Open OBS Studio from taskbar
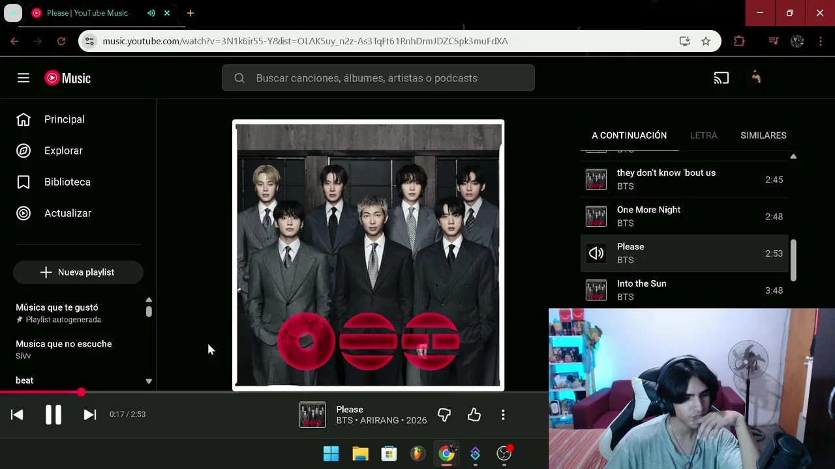Viewport: 835px width, 469px height. pyautogui.click(x=504, y=453)
